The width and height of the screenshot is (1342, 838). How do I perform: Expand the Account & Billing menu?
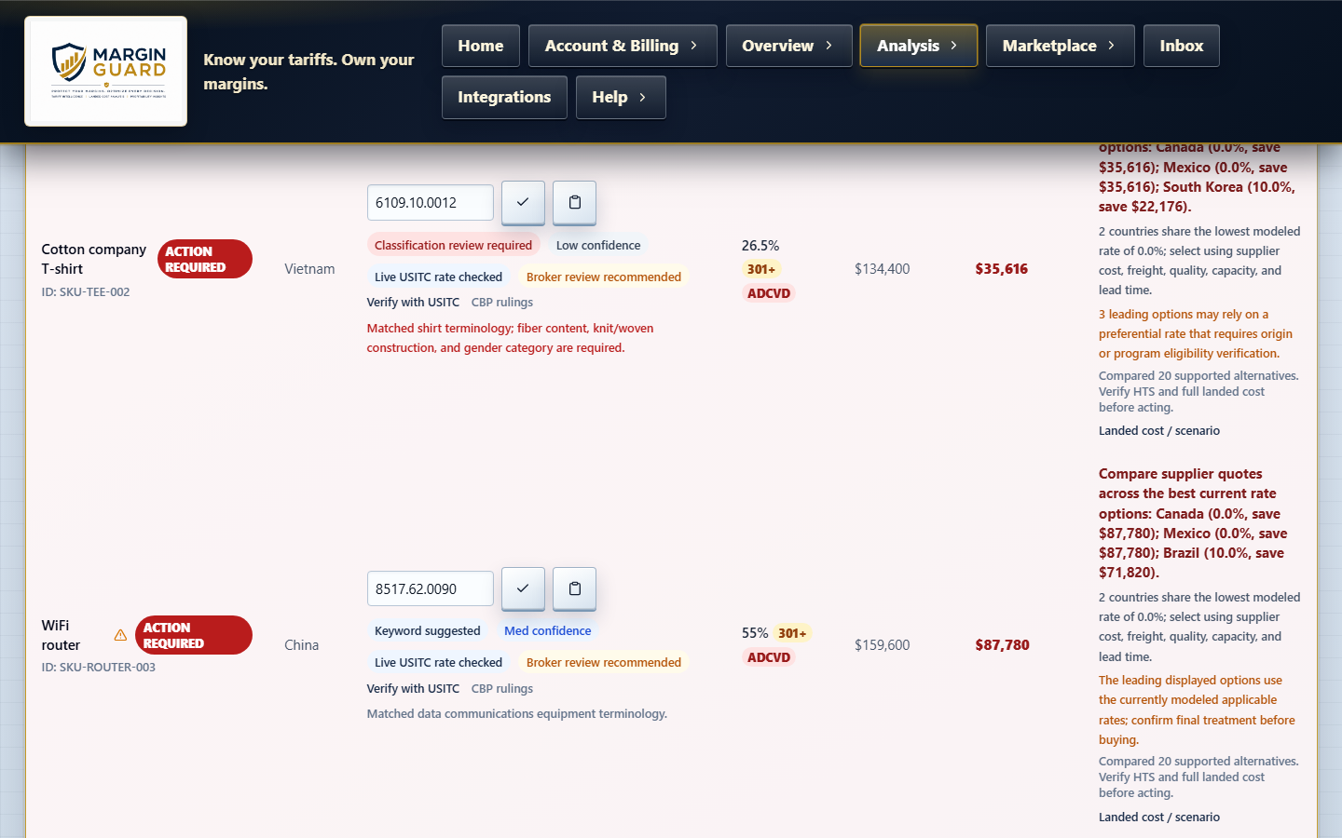tap(622, 46)
